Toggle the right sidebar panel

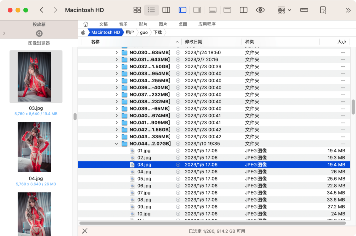point(197,10)
